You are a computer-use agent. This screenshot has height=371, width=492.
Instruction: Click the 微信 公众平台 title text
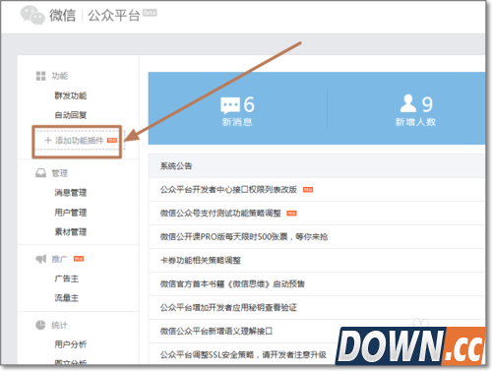(x=94, y=15)
